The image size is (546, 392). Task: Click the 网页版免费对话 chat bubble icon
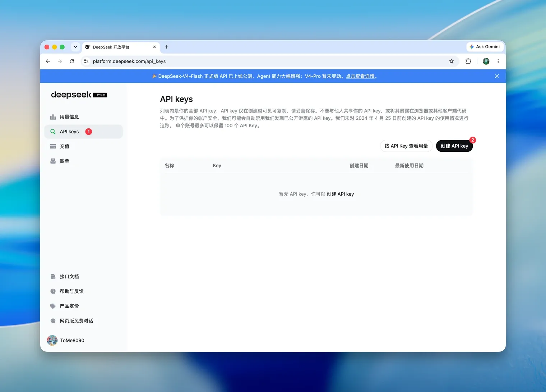pos(53,321)
